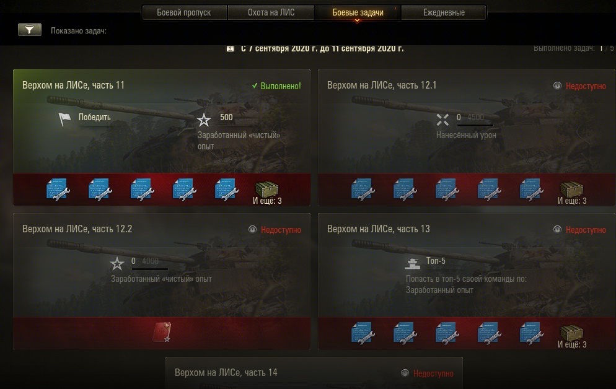Click the 0/4500 damage progress bar
This screenshot has height=389, width=616.
pyautogui.click(x=475, y=125)
